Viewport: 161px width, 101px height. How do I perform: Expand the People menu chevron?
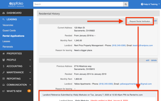[x=30, y=60]
